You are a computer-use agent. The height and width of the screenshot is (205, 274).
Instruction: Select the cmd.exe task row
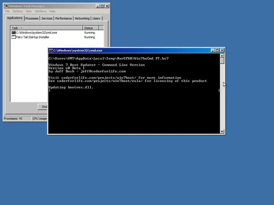pos(57,33)
